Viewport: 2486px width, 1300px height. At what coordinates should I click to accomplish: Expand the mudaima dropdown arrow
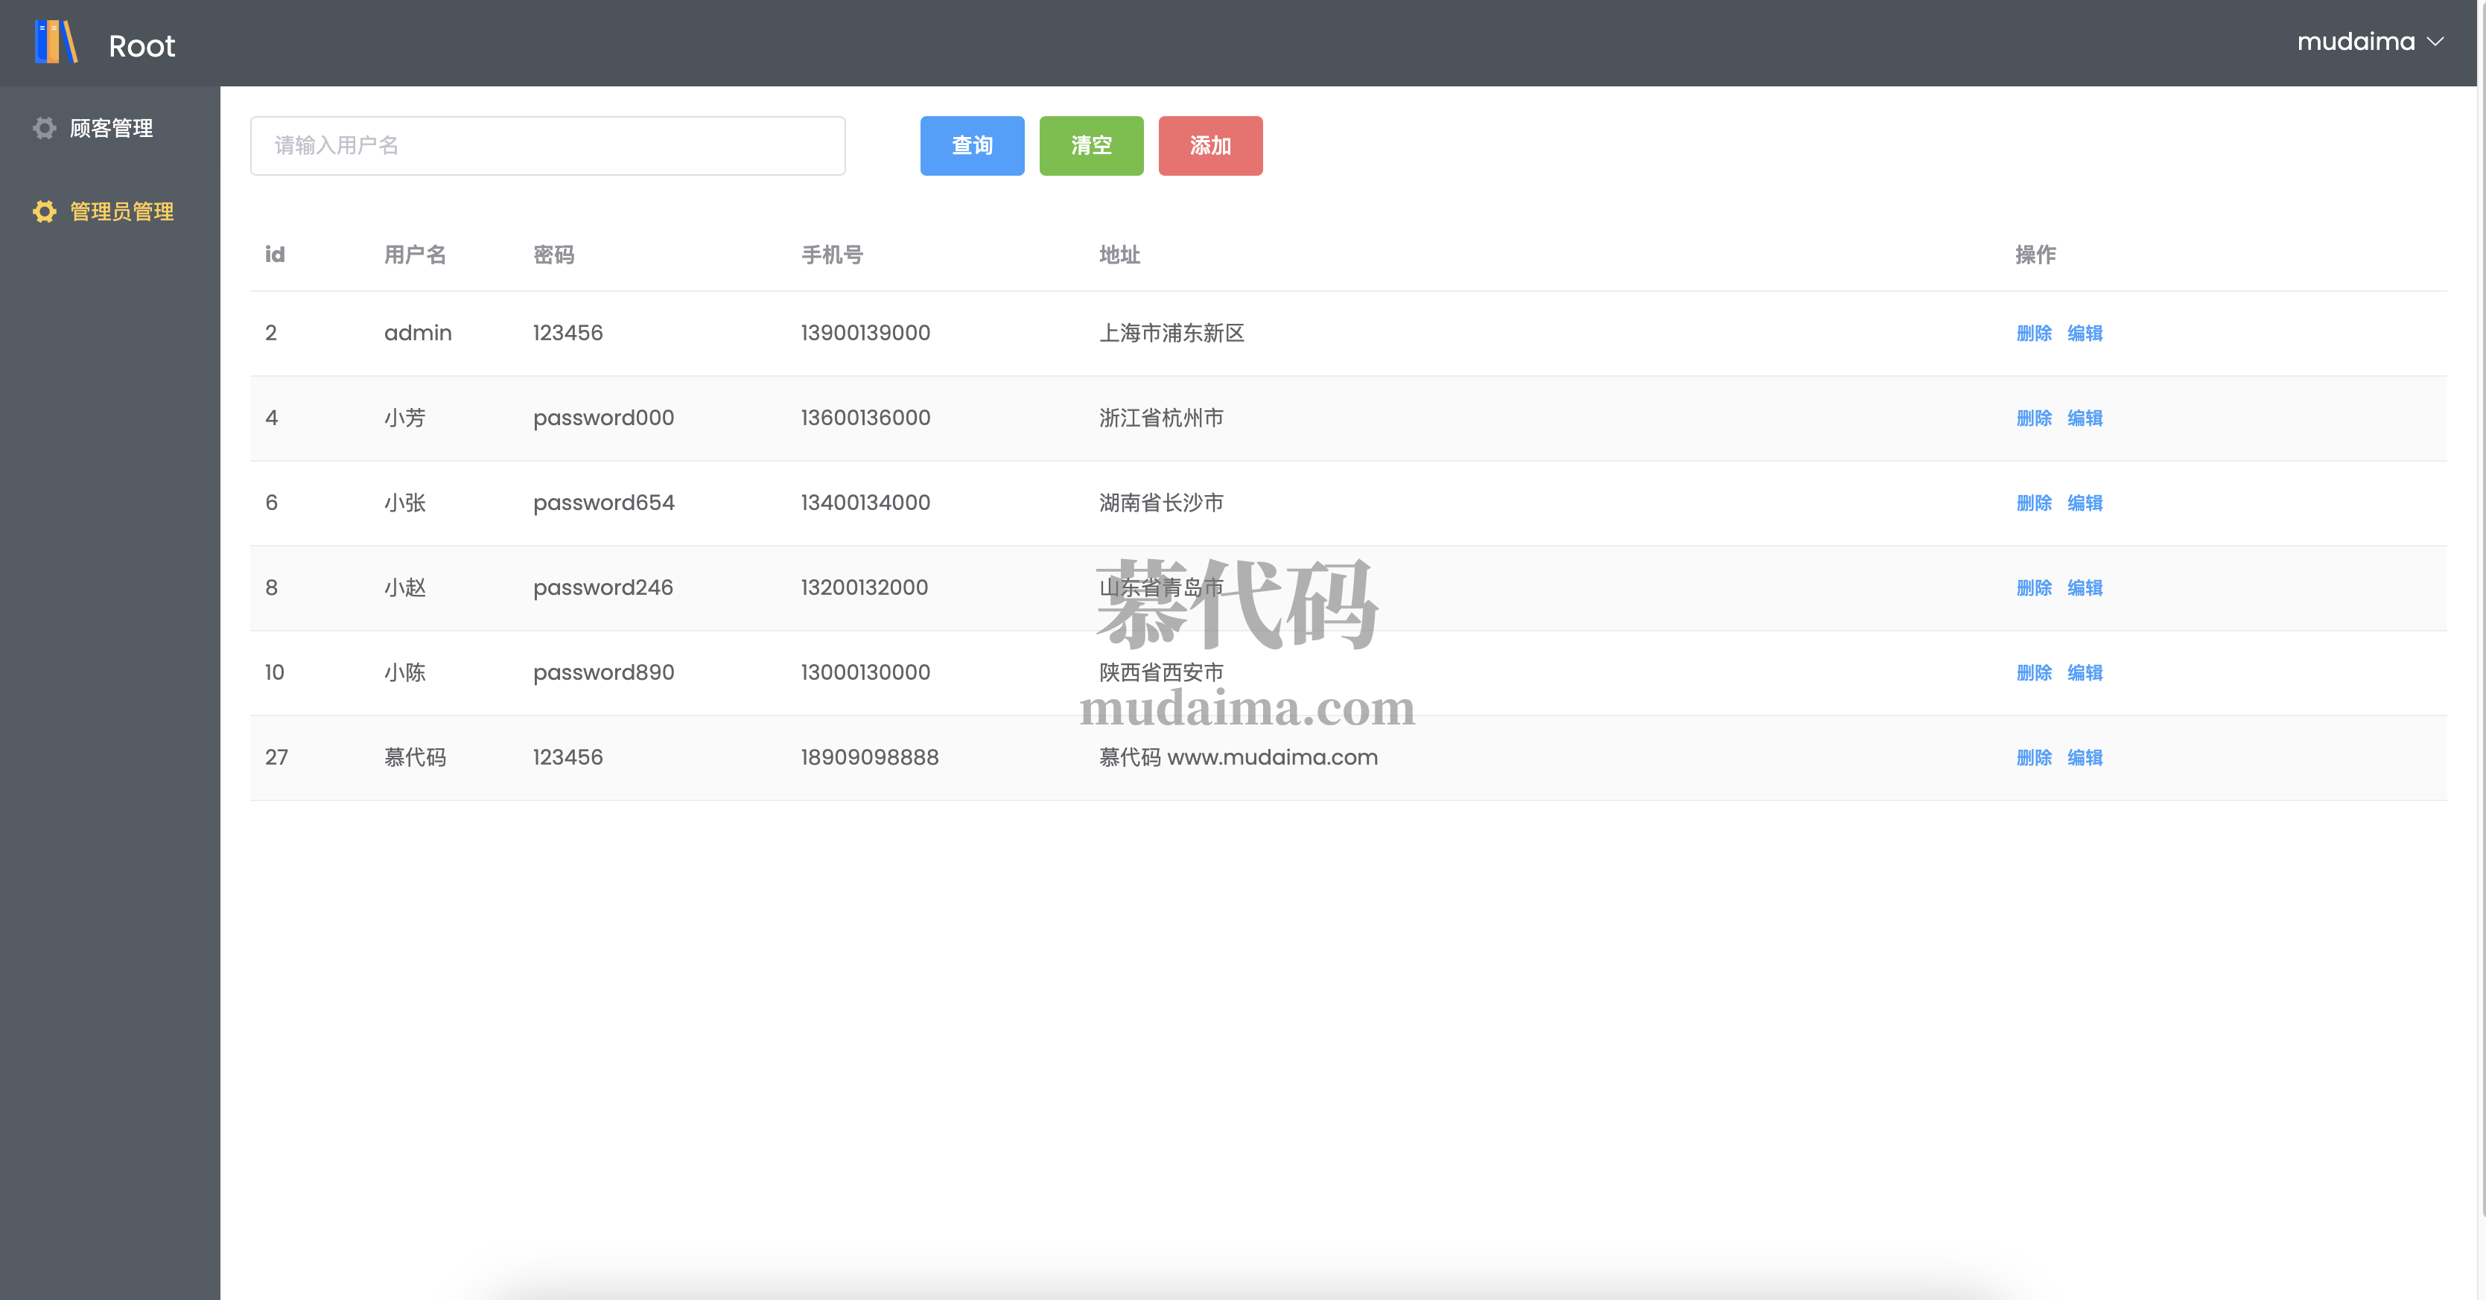pyautogui.click(x=2435, y=42)
